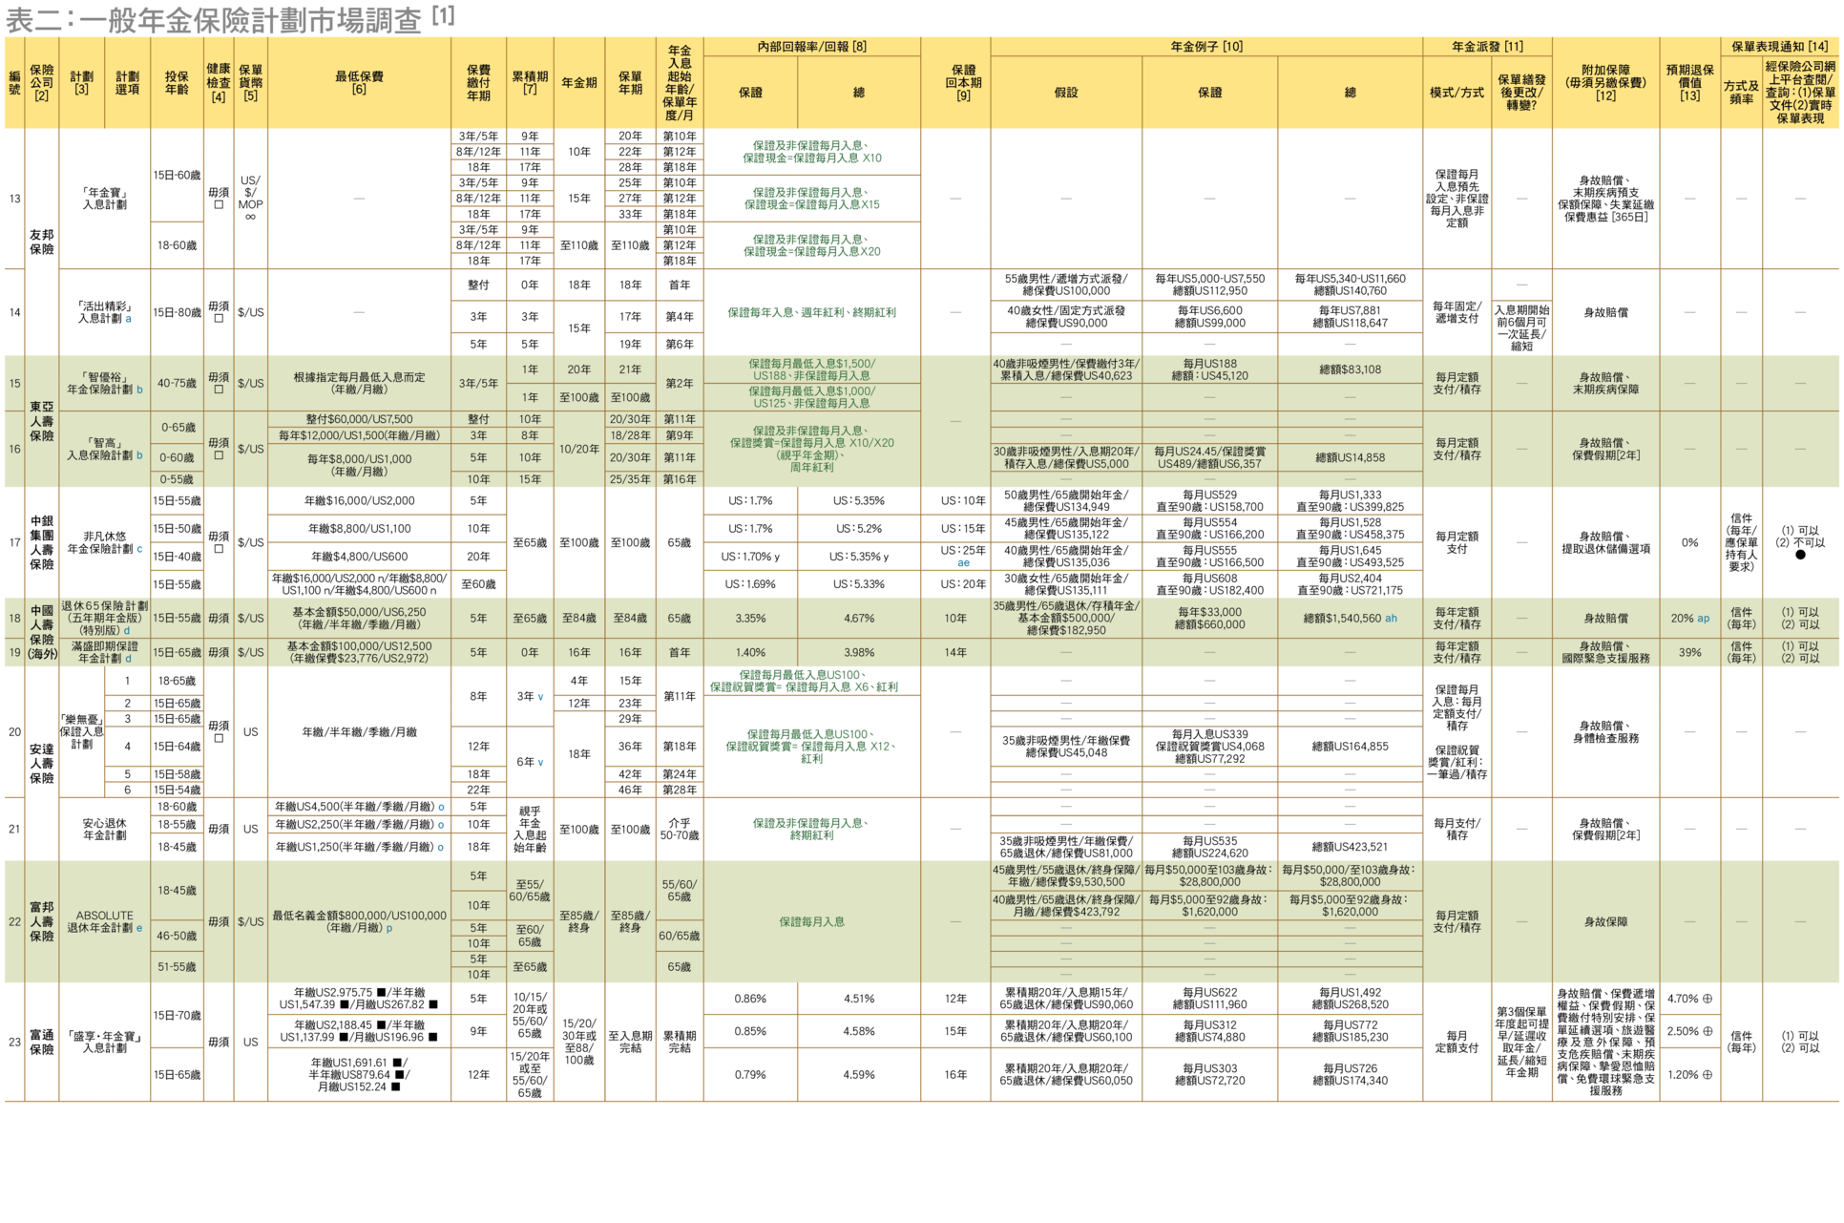Select the 0% surrender value cell
This screenshot has width=1844, height=1223.
1689,542
